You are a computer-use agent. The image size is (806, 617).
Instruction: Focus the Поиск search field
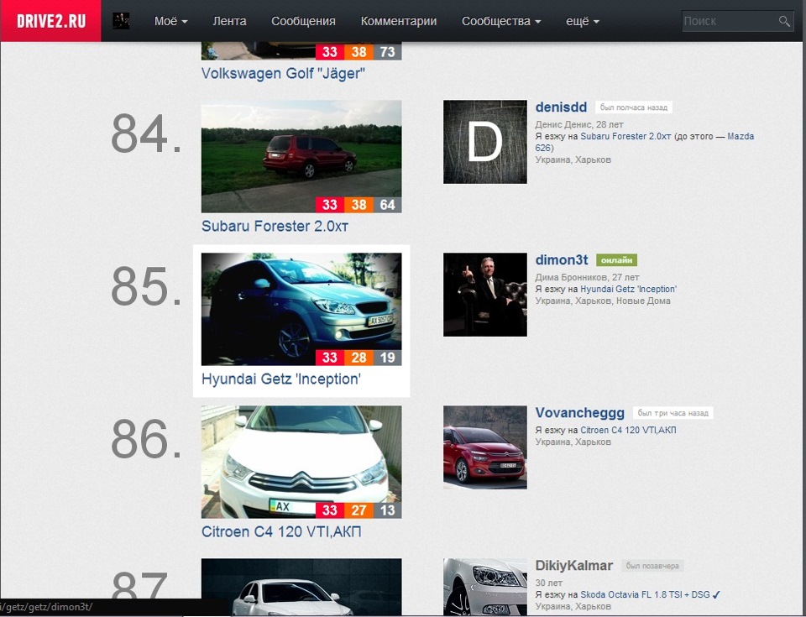pos(730,21)
